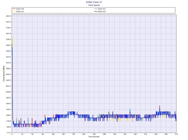188x140 pixels.
Task: Click the 384 x-axis tick label
Action: [135, 134]
